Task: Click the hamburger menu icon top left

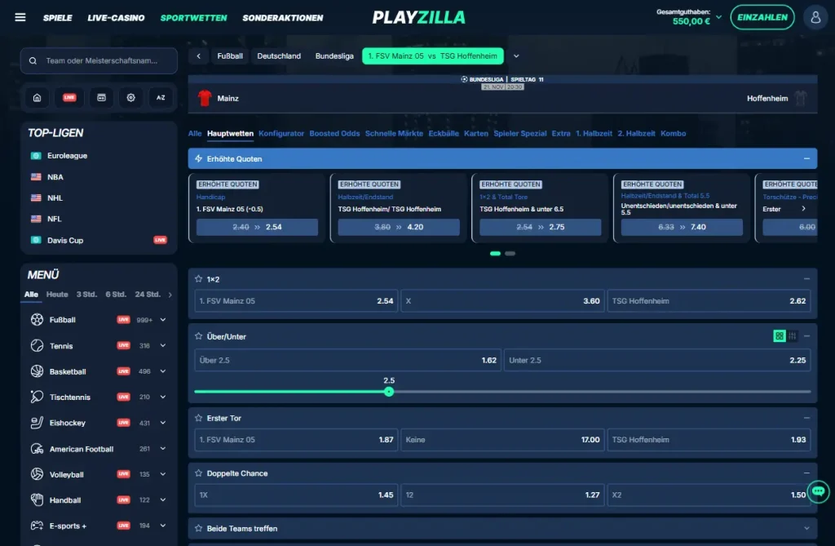Action: click(20, 17)
